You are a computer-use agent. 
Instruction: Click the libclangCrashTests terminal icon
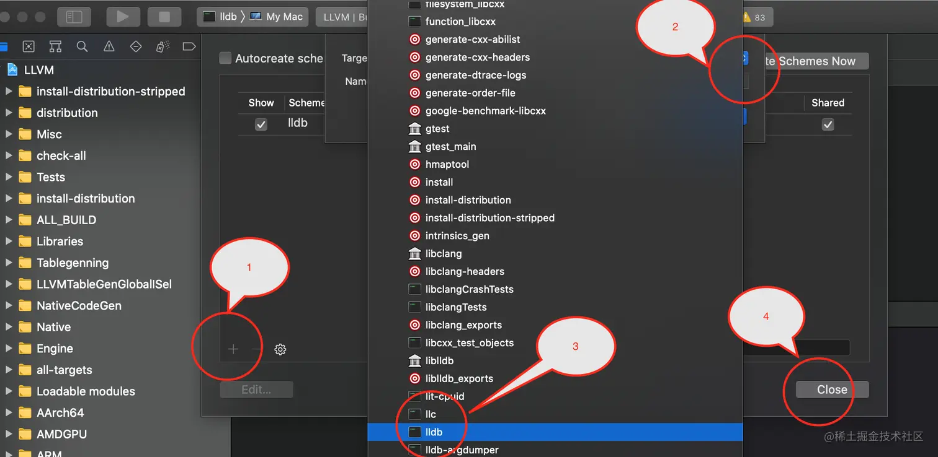point(415,289)
